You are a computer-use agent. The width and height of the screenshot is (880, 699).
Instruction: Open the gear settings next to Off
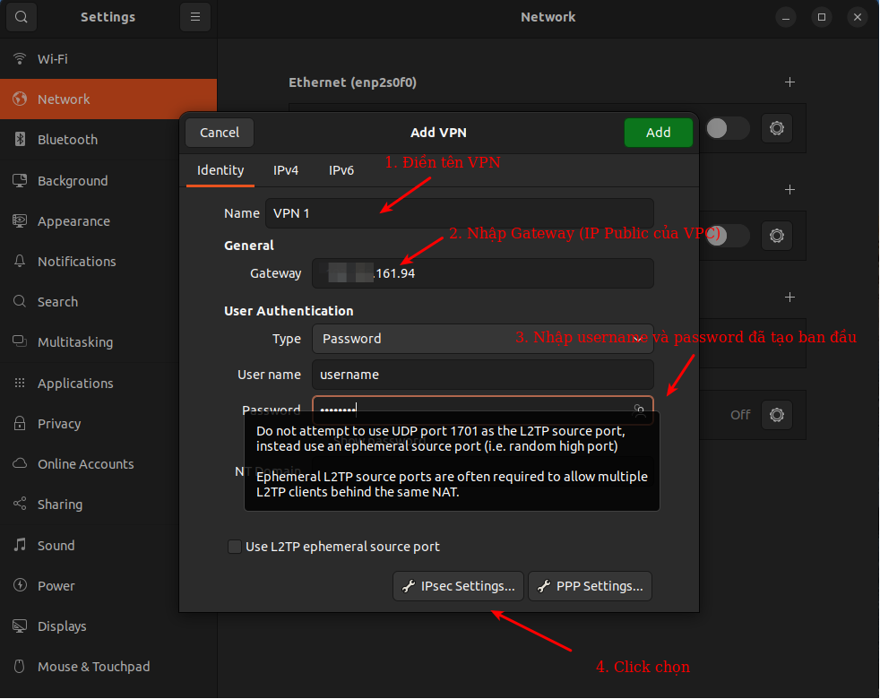click(x=777, y=416)
